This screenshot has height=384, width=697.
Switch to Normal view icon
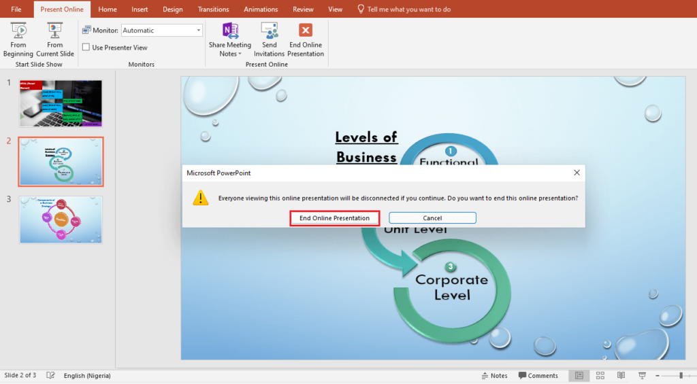coord(579,376)
